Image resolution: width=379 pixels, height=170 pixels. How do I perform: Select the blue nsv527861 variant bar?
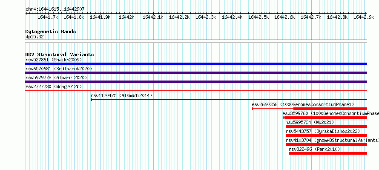(x=196, y=64)
